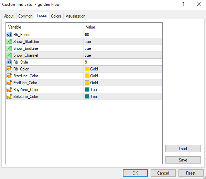Image resolution: width=206 pixels, height=179 pixels.
Task: Click the integer icon beside Fib_Style
Action: coord(9,62)
